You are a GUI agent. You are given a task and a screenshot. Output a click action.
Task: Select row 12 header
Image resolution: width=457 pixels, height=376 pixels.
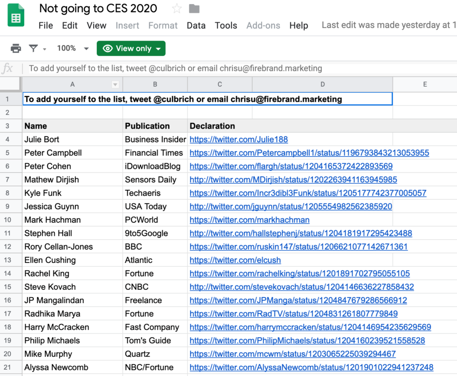point(11,247)
